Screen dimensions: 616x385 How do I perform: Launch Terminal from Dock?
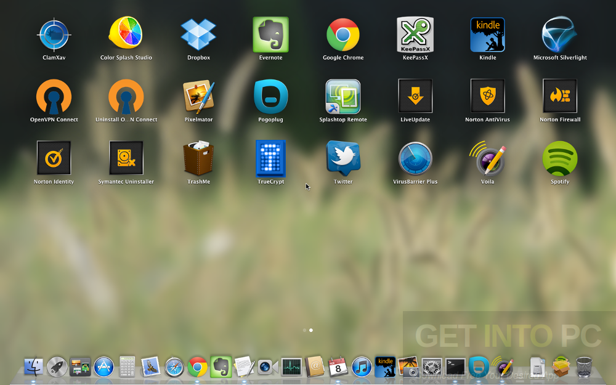point(455,367)
